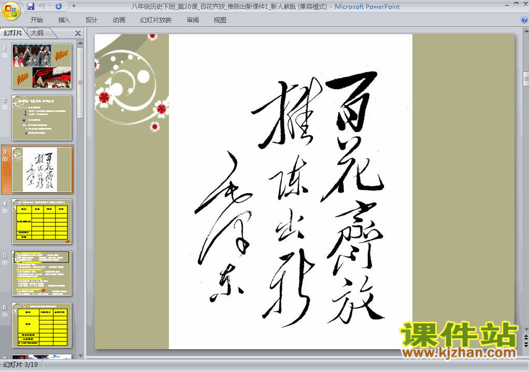Open the 开始 ribbon tab

(x=36, y=20)
